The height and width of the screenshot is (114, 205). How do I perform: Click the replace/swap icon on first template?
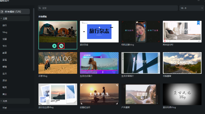[x=61, y=46]
